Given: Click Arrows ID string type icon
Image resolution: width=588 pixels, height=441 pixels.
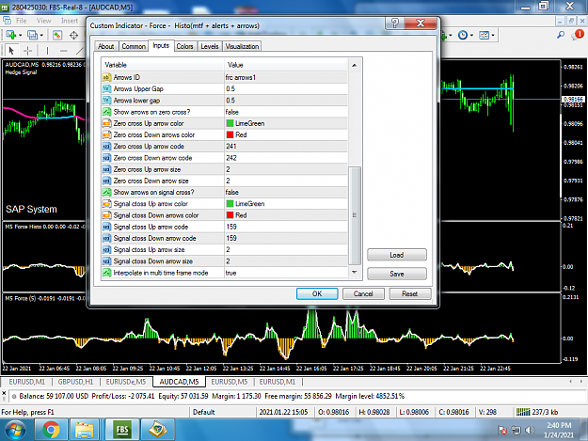Looking at the screenshot, I should click(107, 77).
